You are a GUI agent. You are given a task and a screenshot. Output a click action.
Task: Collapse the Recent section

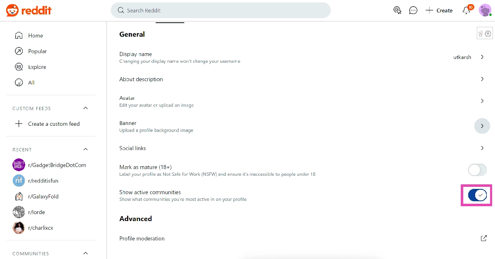tap(86, 149)
